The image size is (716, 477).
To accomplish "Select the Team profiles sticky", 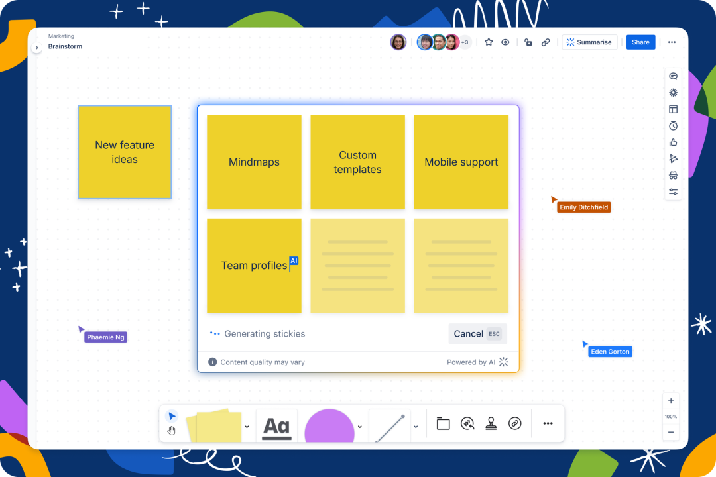I will click(x=254, y=266).
